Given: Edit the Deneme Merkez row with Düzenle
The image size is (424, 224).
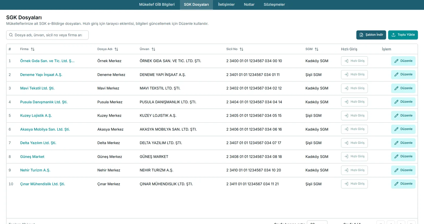Looking at the screenshot, I should (x=403, y=75).
